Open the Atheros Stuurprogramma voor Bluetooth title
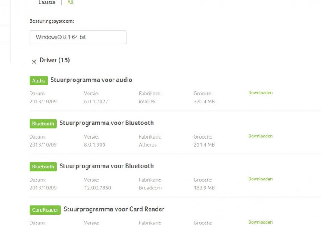 107,123
